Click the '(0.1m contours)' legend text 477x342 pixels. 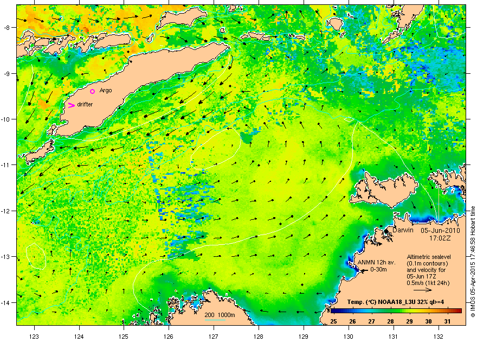point(427,263)
